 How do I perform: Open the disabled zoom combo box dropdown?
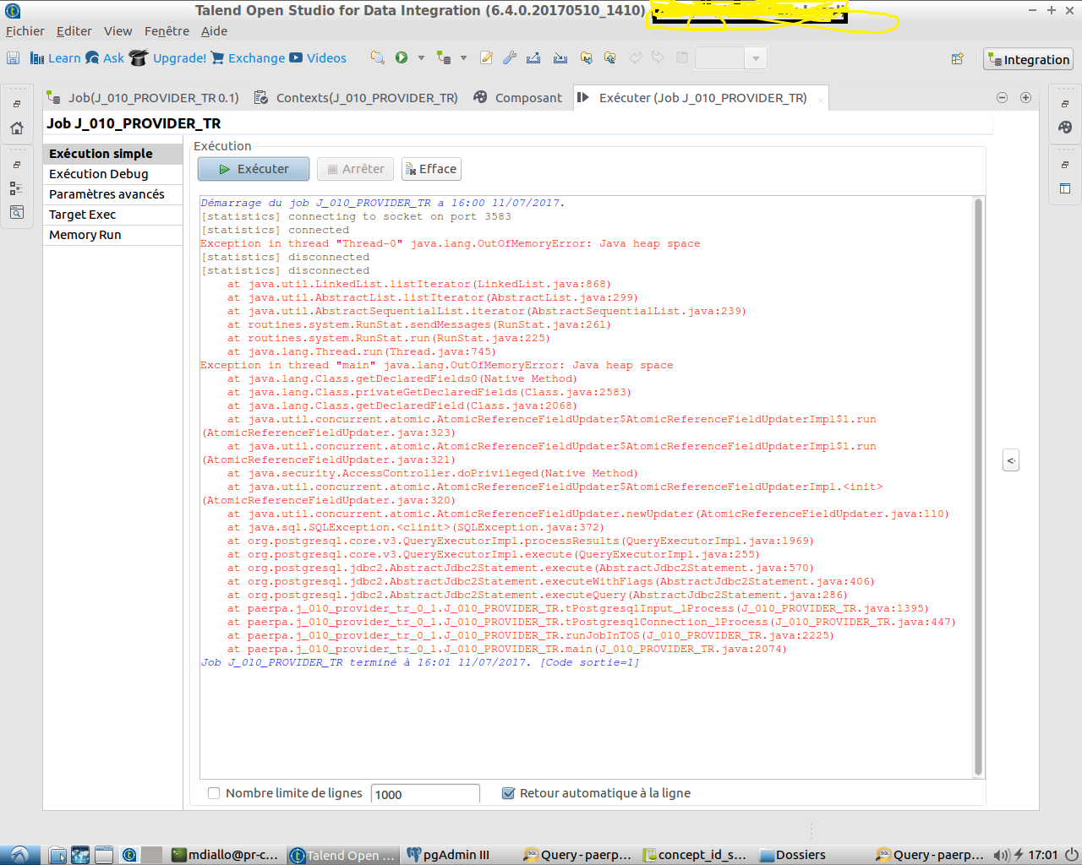[x=755, y=58]
